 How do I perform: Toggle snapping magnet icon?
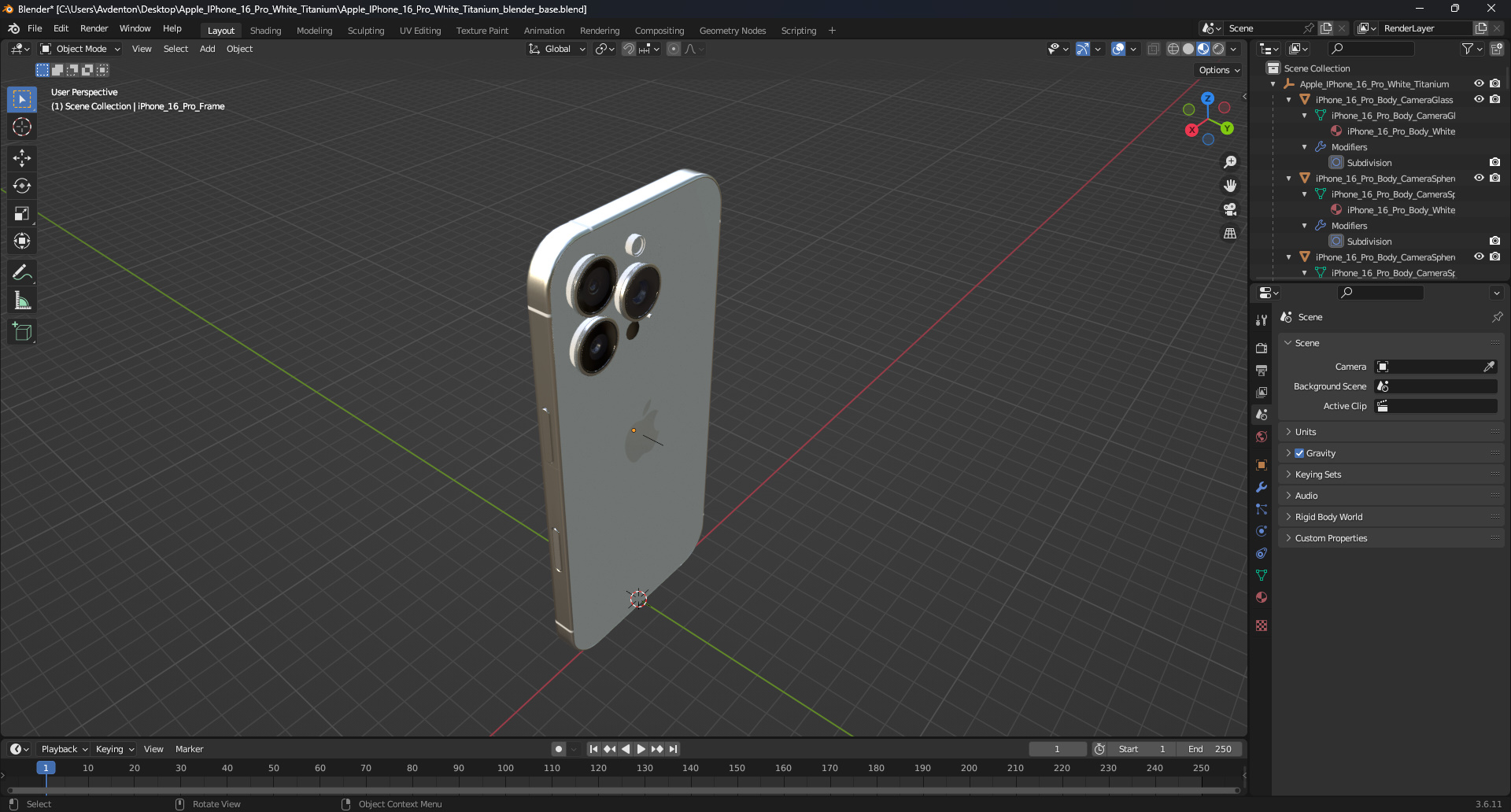click(x=629, y=49)
